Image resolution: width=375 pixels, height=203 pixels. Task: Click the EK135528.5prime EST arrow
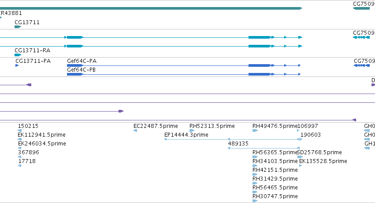(301, 166)
